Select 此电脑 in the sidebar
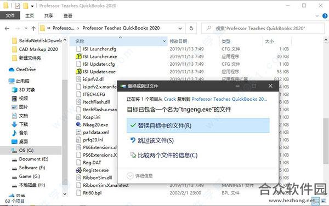329x206 pixels. point(19,81)
